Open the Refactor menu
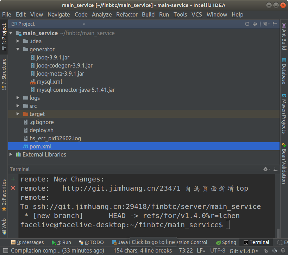Screen dimensions: 288x255 click(127, 14)
